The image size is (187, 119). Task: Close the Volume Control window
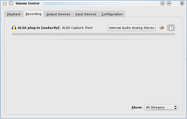[182, 3]
